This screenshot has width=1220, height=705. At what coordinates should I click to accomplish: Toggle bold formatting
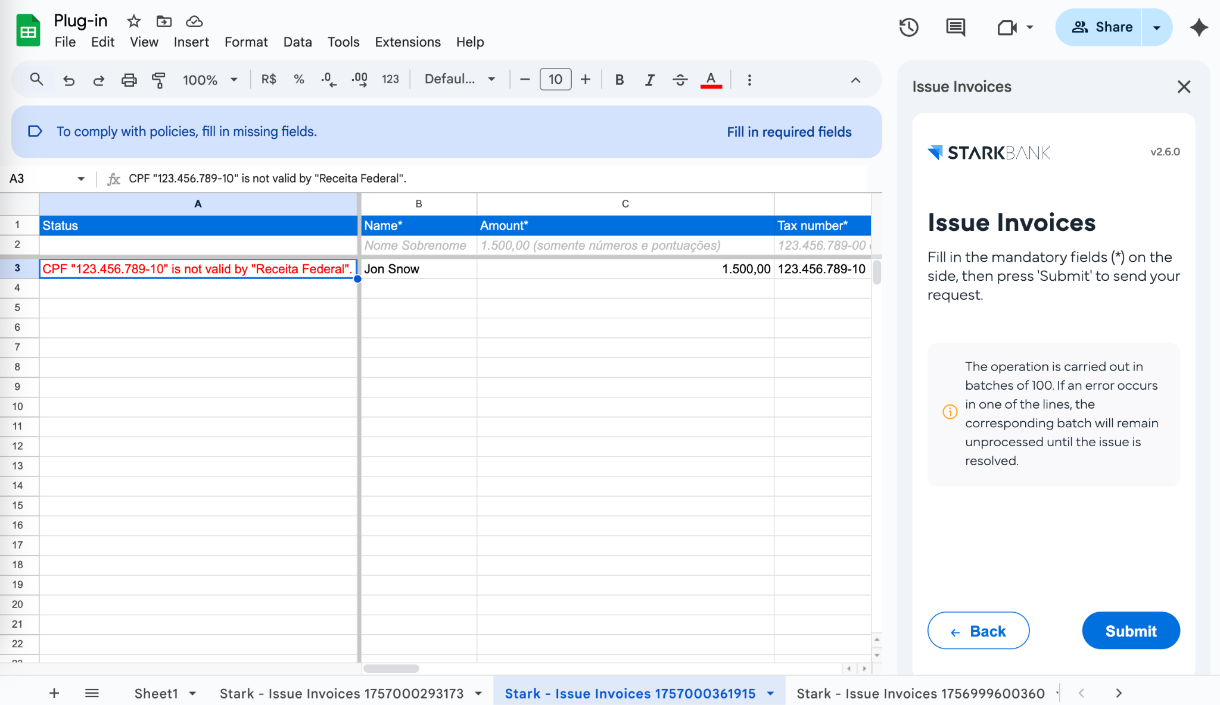click(x=620, y=80)
